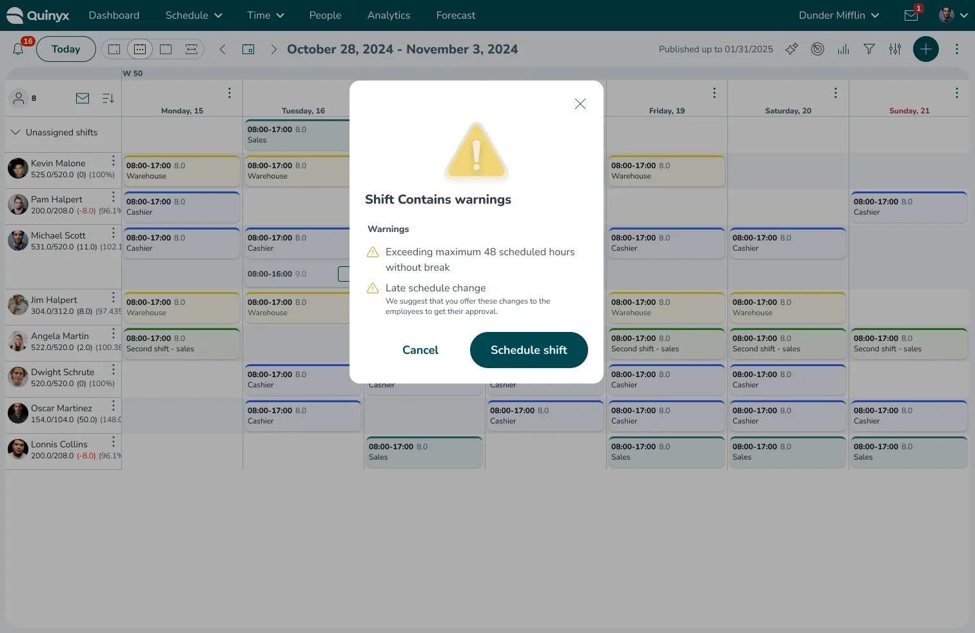
Task: Switch to month view icon
Action: click(x=166, y=49)
